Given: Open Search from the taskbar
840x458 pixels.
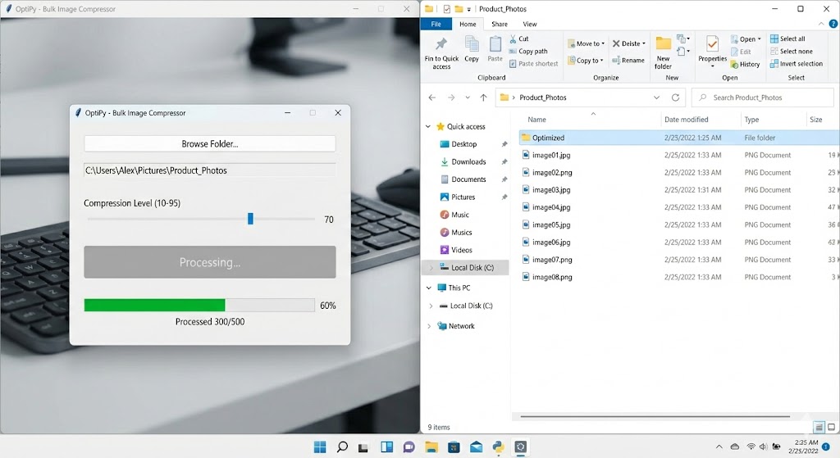Looking at the screenshot, I should (x=342, y=447).
